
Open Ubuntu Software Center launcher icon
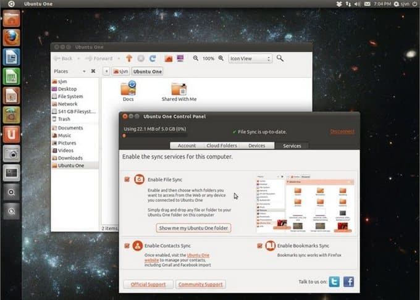[x=11, y=115]
